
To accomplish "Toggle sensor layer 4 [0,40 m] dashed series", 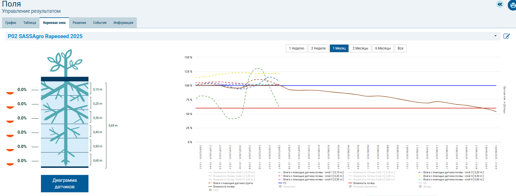I will [453, 176].
